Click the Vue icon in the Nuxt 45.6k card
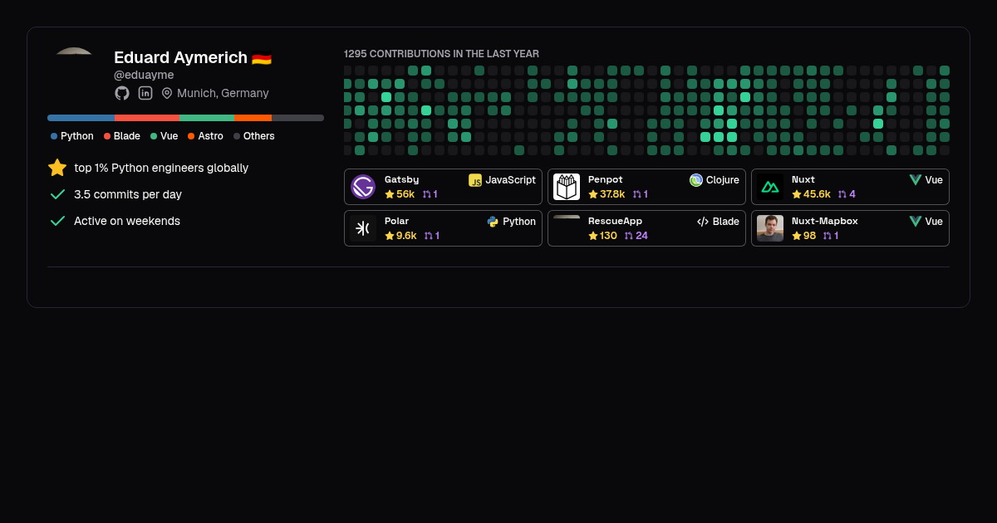The height and width of the screenshot is (523, 997). point(916,180)
